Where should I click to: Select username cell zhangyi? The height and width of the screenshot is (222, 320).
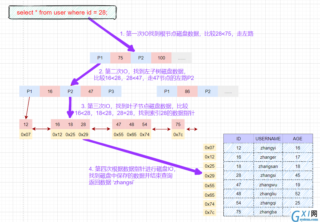[x=268, y=148]
